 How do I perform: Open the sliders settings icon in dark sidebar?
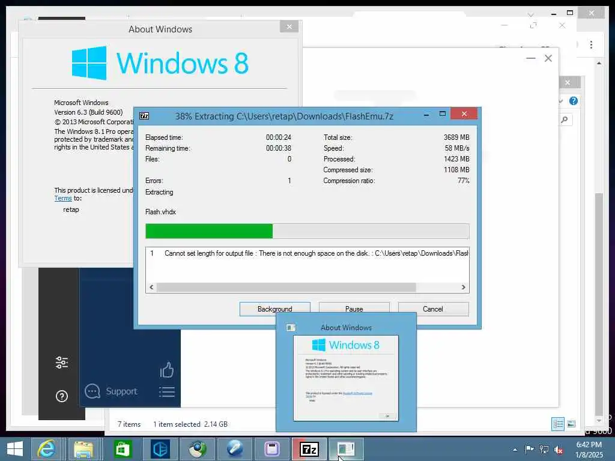click(x=62, y=363)
